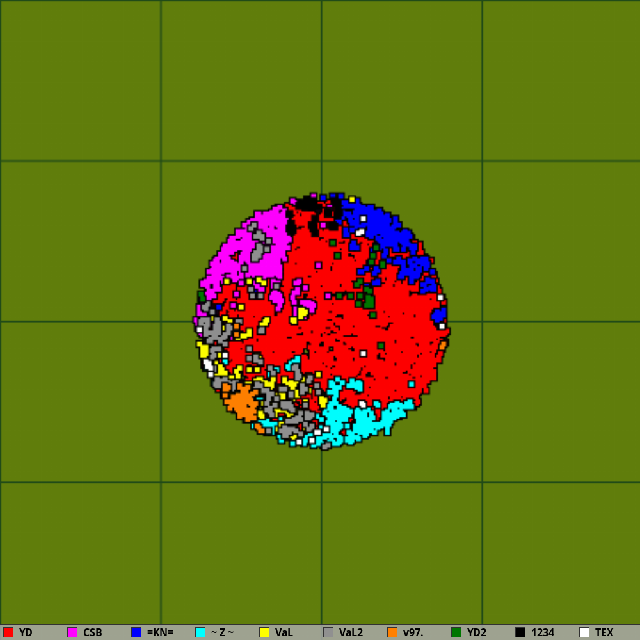Click the large orange territory on the map
640x640 pixels.
tap(243, 402)
